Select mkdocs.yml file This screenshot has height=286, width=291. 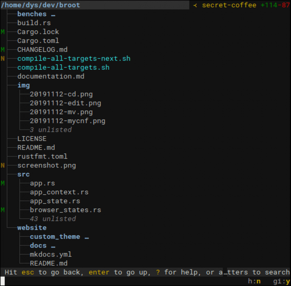[x=51, y=254]
